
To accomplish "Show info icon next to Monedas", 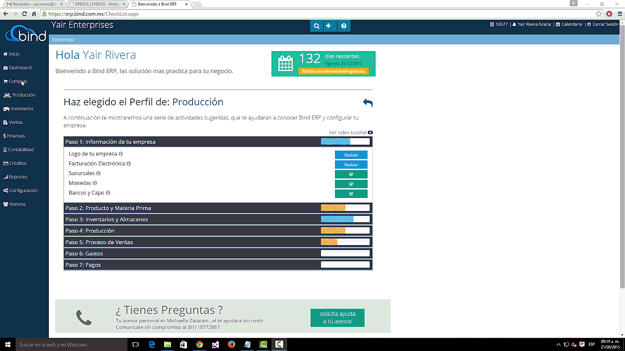I will [x=95, y=183].
